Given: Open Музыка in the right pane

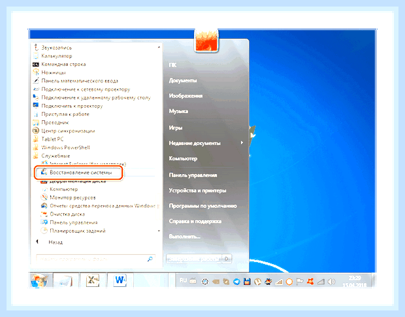Looking at the screenshot, I should [x=178, y=111].
